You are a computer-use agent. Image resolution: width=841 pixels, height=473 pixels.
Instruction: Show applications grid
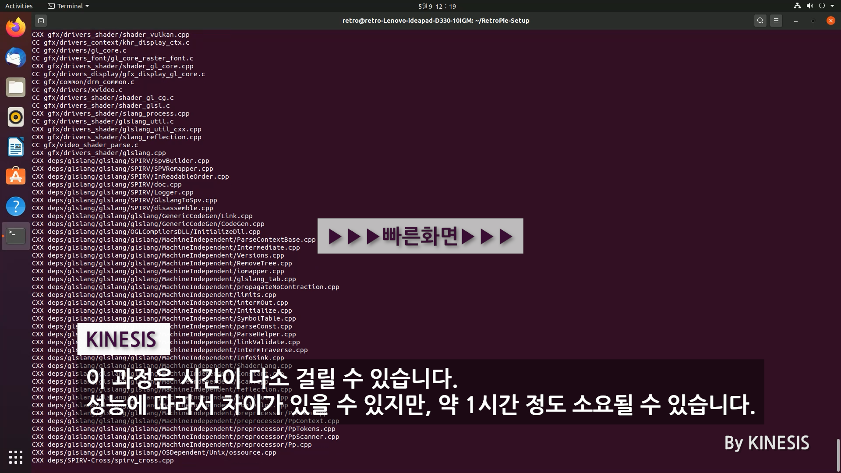tap(16, 457)
